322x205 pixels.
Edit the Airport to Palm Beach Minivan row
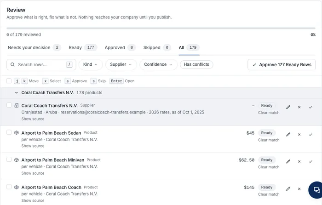pyautogui.click(x=288, y=161)
